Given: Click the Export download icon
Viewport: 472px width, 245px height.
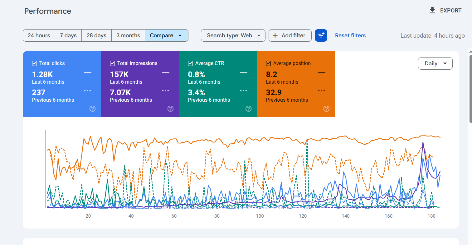Looking at the screenshot, I should click(432, 11).
